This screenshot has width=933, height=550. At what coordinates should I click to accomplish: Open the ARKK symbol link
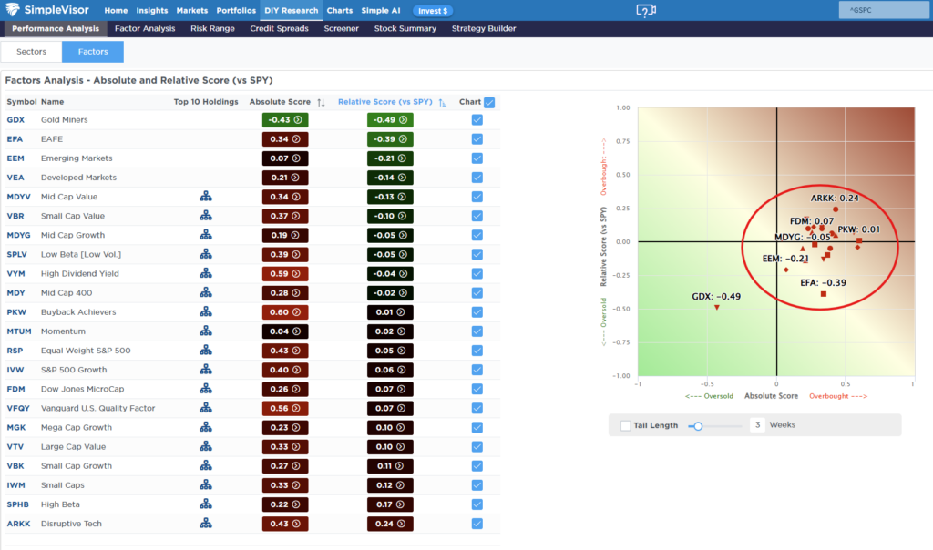pyautogui.click(x=18, y=524)
